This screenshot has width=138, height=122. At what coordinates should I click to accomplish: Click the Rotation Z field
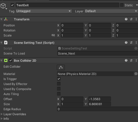pos(127,30)
